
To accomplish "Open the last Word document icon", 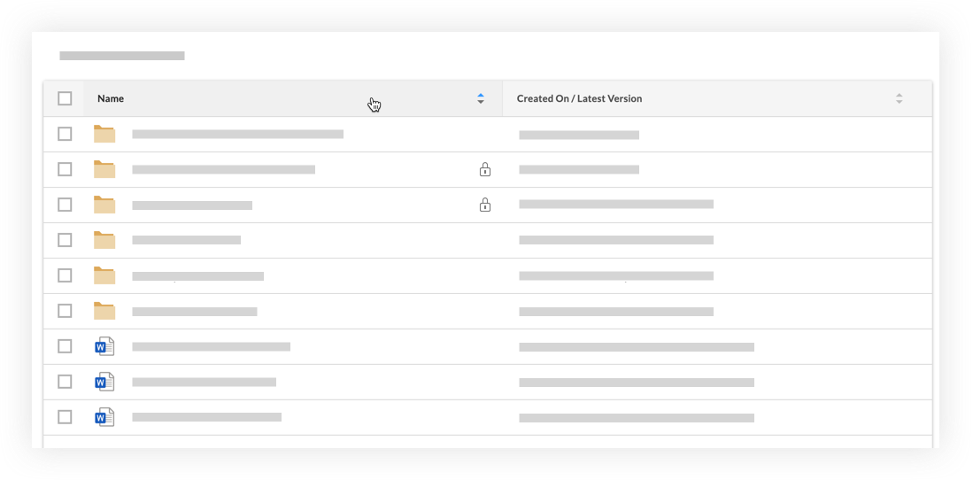I will tap(104, 417).
